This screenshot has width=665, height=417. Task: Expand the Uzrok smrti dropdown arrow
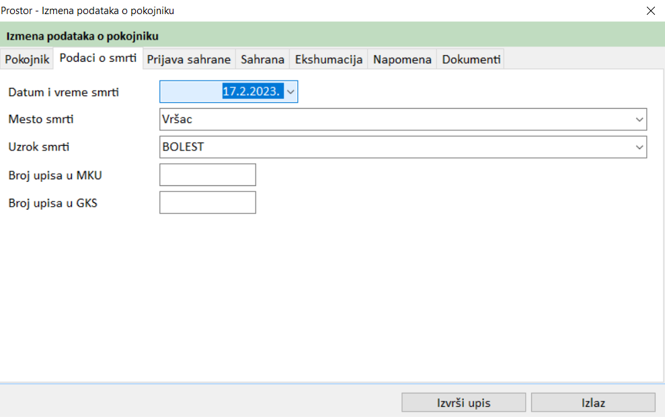(639, 147)
